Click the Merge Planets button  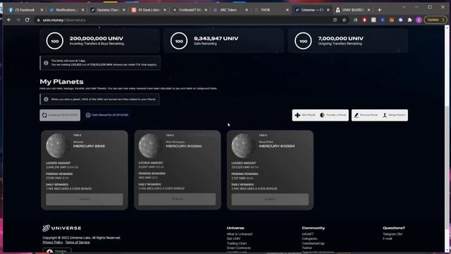[394, 115]
